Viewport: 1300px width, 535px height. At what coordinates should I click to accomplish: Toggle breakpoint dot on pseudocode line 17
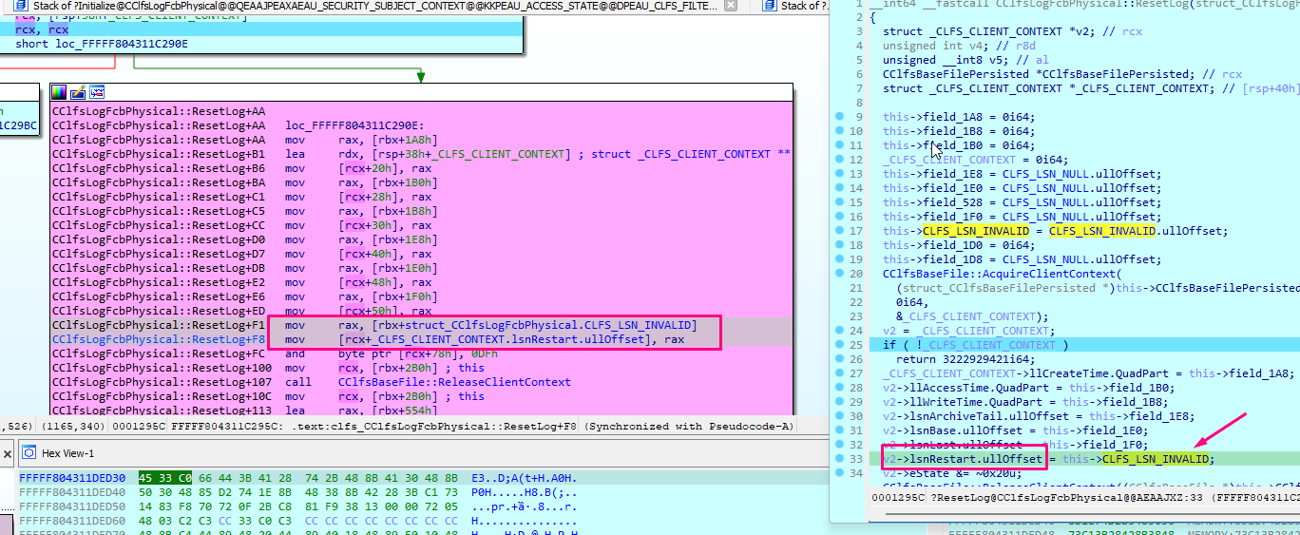coord(840,231)
